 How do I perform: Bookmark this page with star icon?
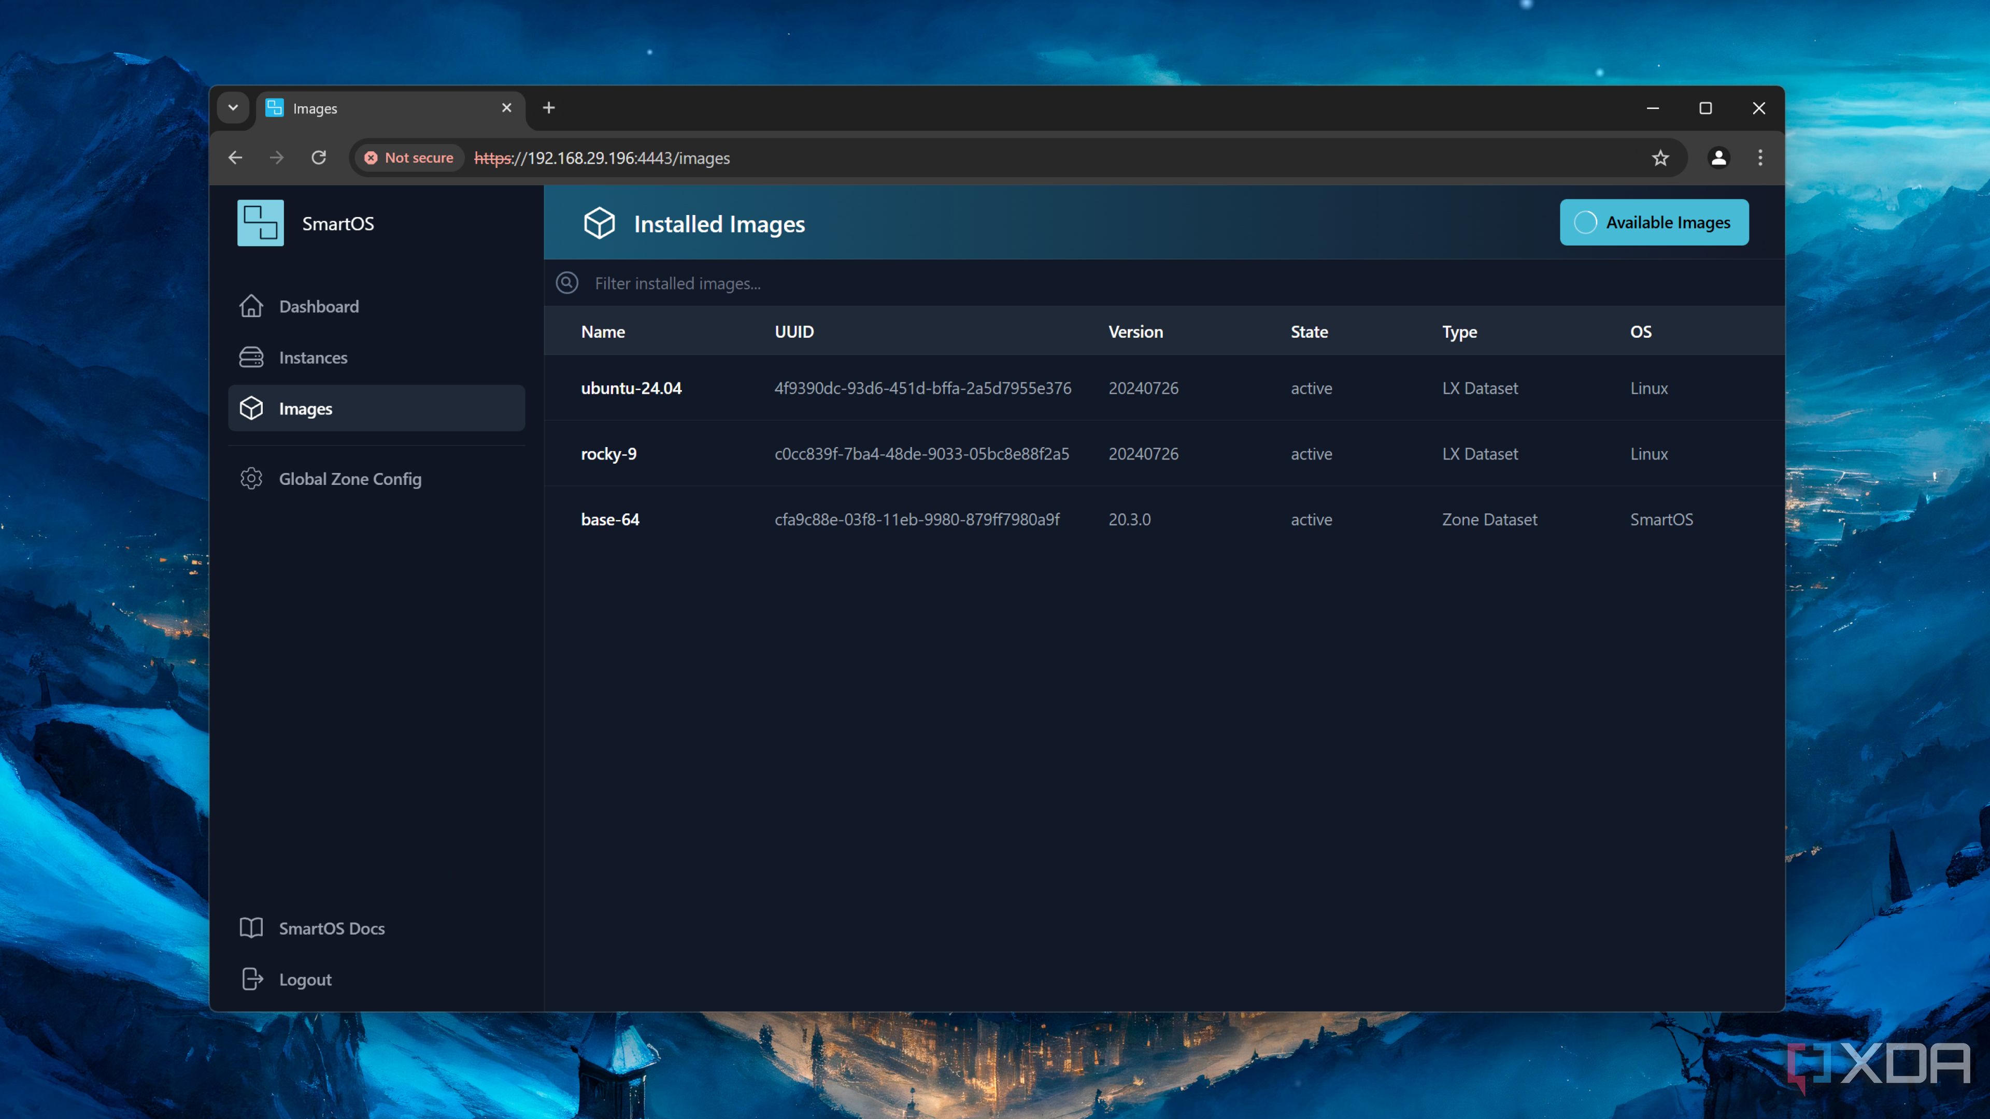pos(1660,157)
